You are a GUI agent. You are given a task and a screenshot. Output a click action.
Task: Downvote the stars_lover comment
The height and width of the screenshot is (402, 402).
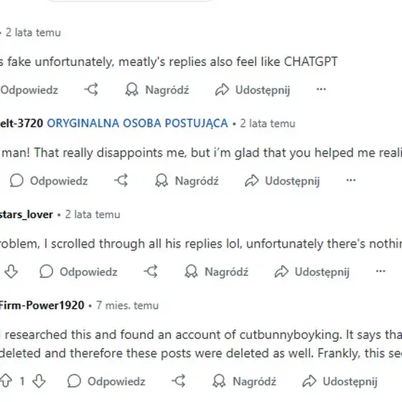coord(11,271)
